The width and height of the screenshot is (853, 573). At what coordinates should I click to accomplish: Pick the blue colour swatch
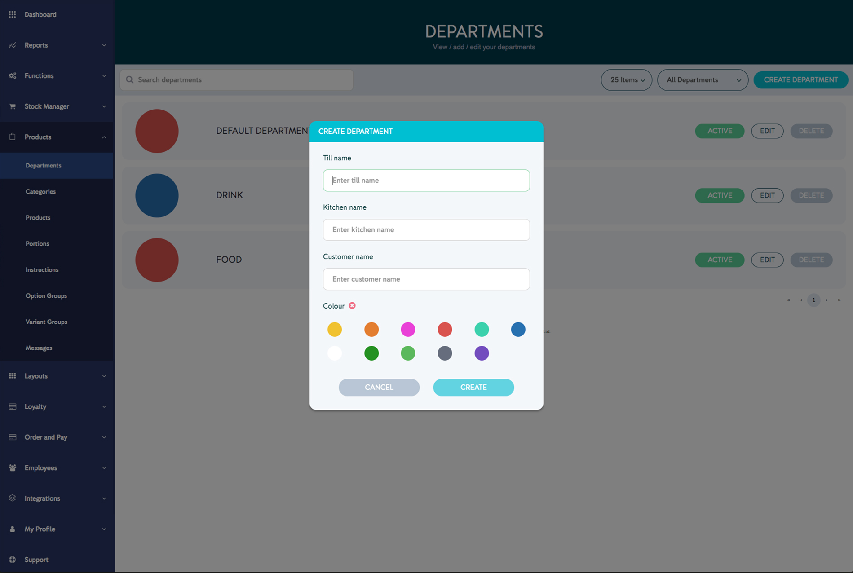(518, 329)
